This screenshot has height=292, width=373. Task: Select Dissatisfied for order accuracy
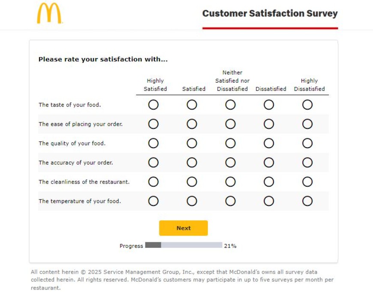point(270,162)
